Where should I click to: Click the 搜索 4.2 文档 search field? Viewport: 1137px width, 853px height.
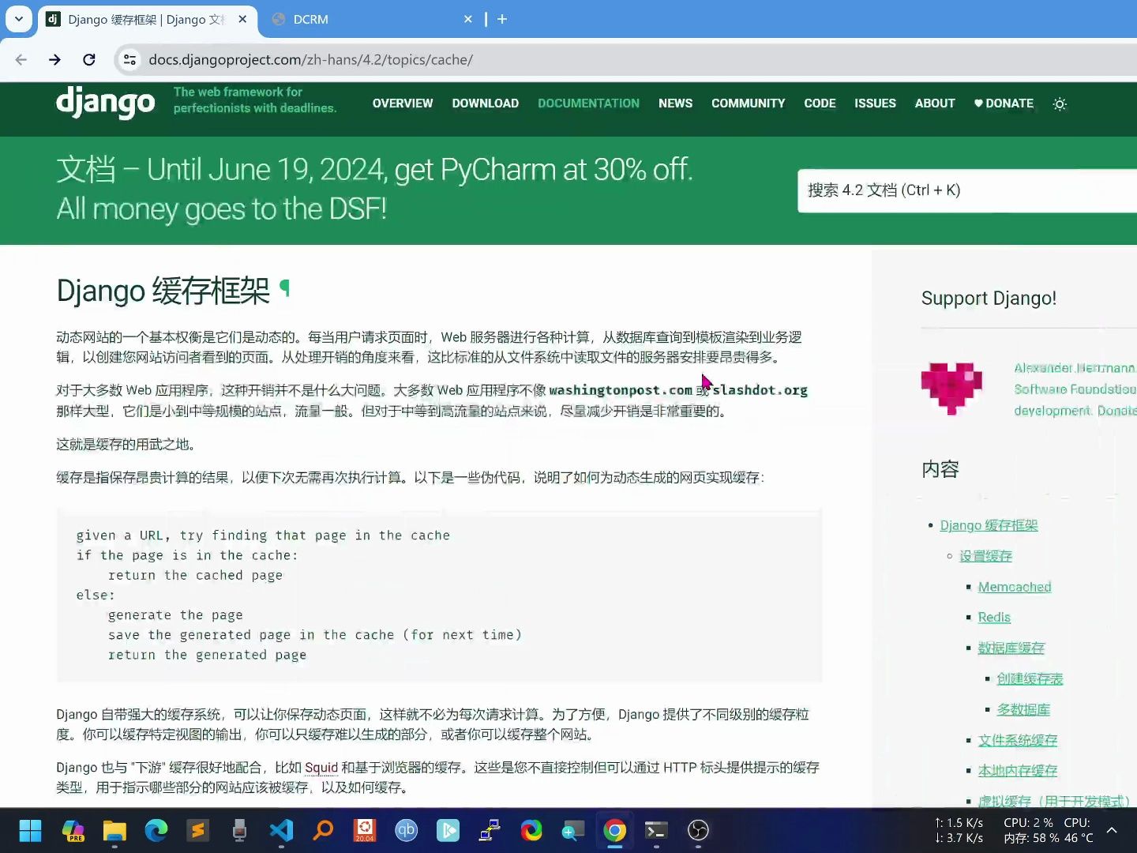[967, 190]
